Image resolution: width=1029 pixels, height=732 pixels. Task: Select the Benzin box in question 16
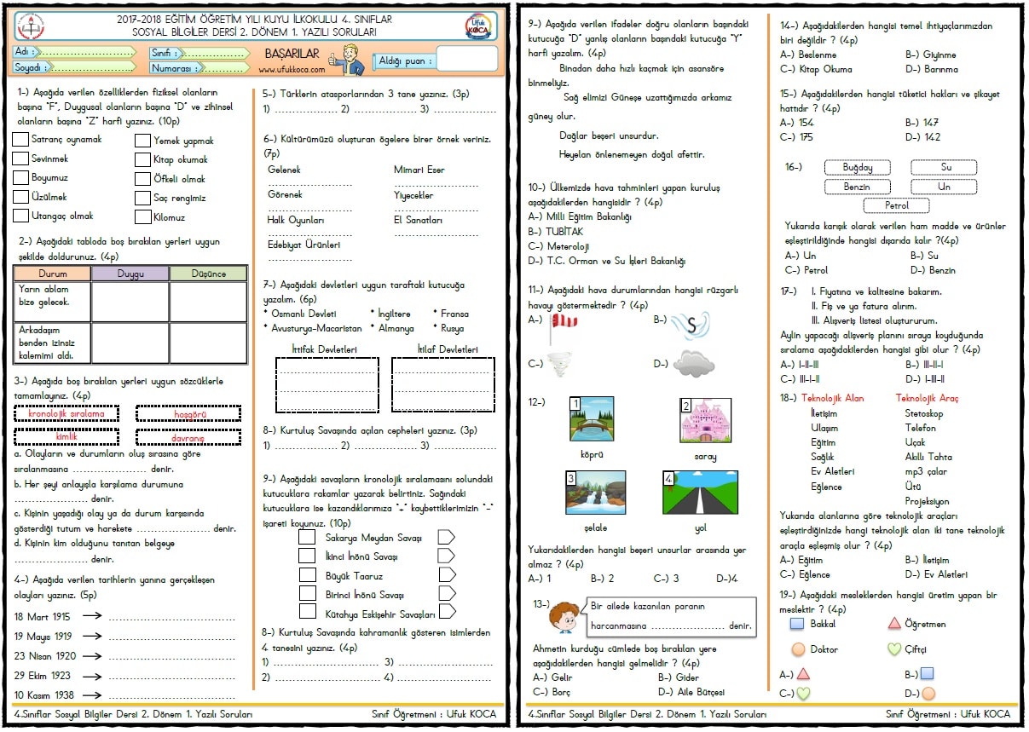tap(858, 187)
